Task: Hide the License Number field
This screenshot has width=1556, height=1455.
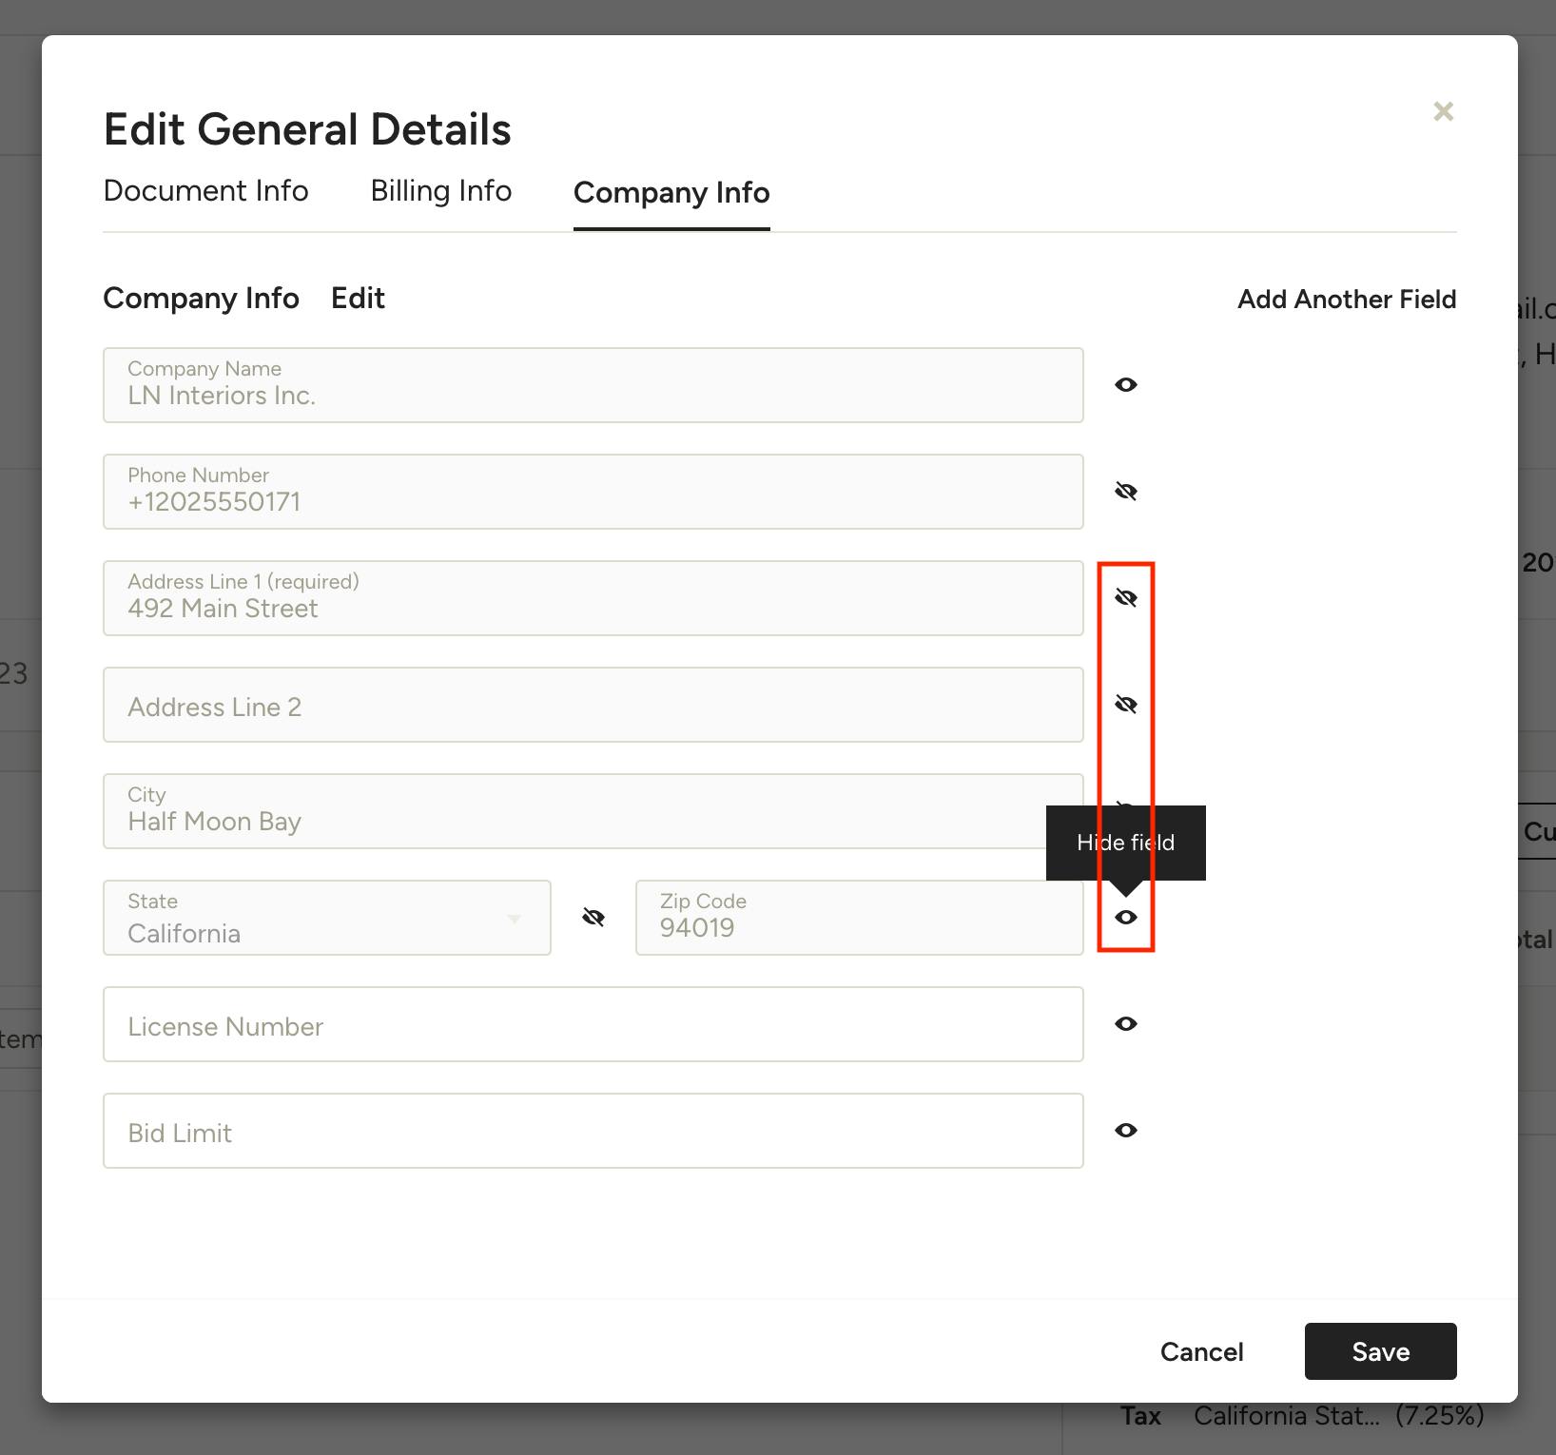Action: [x=1126, y=1024]
